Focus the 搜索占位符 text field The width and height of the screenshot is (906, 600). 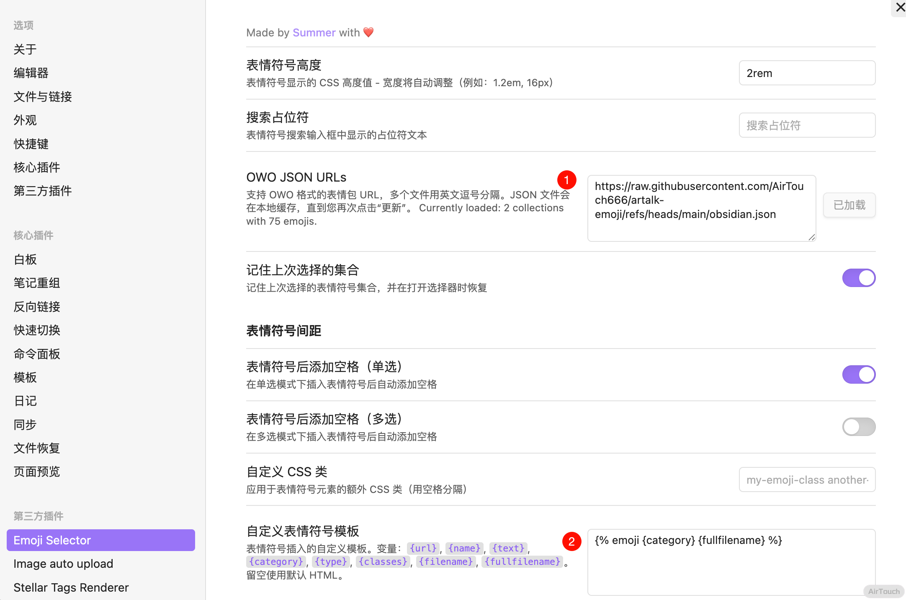point(807,126)
